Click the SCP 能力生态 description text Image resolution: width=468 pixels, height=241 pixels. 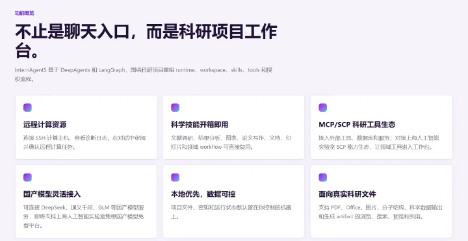pyautogui.click(x=379, y=142)
